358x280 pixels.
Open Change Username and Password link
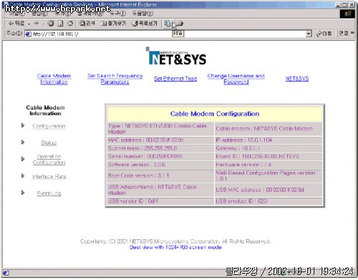[x=236, y=79]
